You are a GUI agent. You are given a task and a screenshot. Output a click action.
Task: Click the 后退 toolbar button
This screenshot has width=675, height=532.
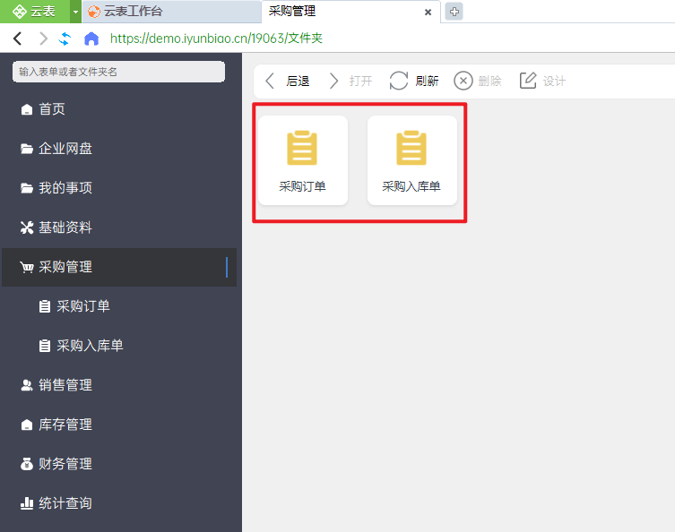point(287,81)
